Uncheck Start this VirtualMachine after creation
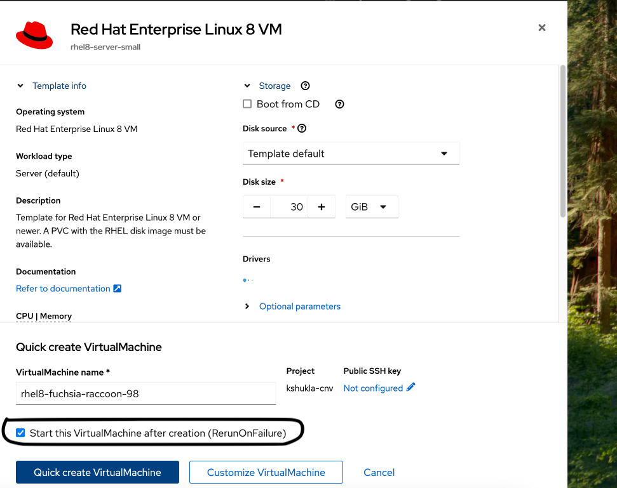Image resolution: width=617 pixels, height=488 pixels. (x=21, y=433)
